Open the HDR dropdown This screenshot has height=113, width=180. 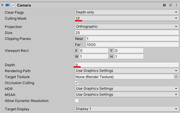127,89
